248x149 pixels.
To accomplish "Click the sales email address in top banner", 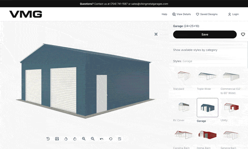I will point(150,4).
